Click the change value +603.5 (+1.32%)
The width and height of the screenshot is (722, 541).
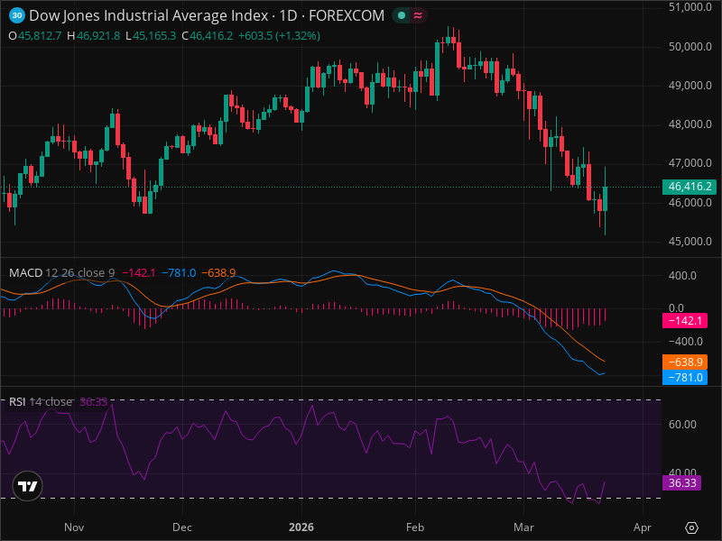pyautogui.click(x=279, y=36)
